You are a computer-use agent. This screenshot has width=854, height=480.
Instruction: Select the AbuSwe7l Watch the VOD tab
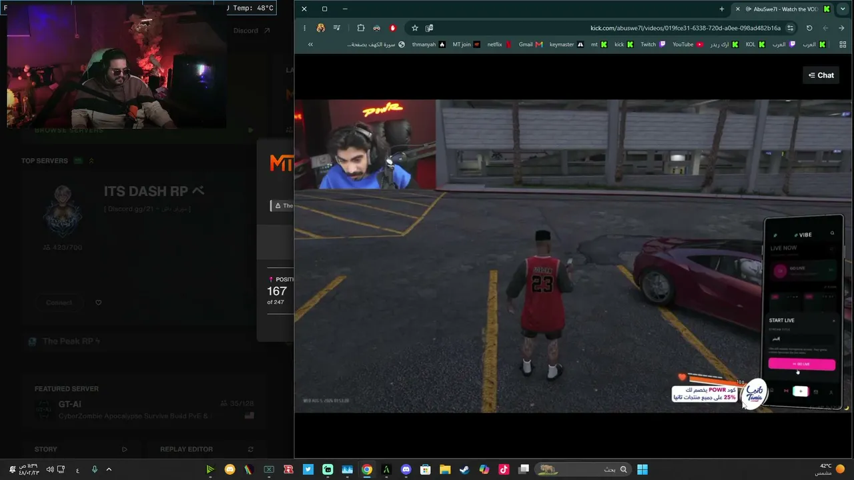[x=782, y=9]
